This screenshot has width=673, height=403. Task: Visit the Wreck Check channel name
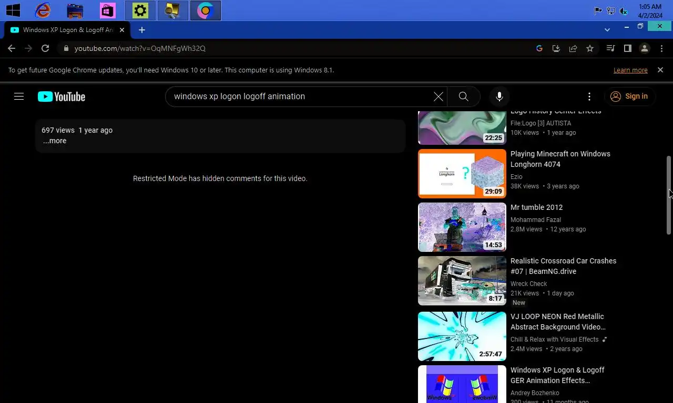(529, 284)
